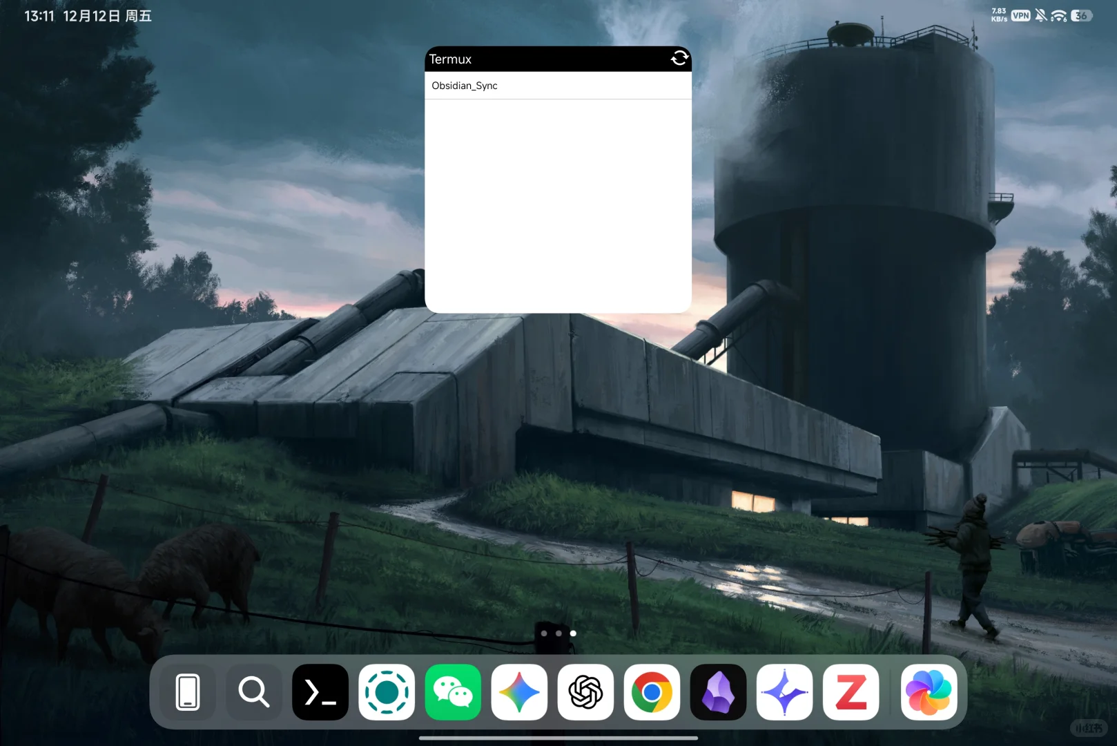The height and width of the screenshot is (746, 1117).
Task: Launch Google Gemini
Action: coord(519,692)
